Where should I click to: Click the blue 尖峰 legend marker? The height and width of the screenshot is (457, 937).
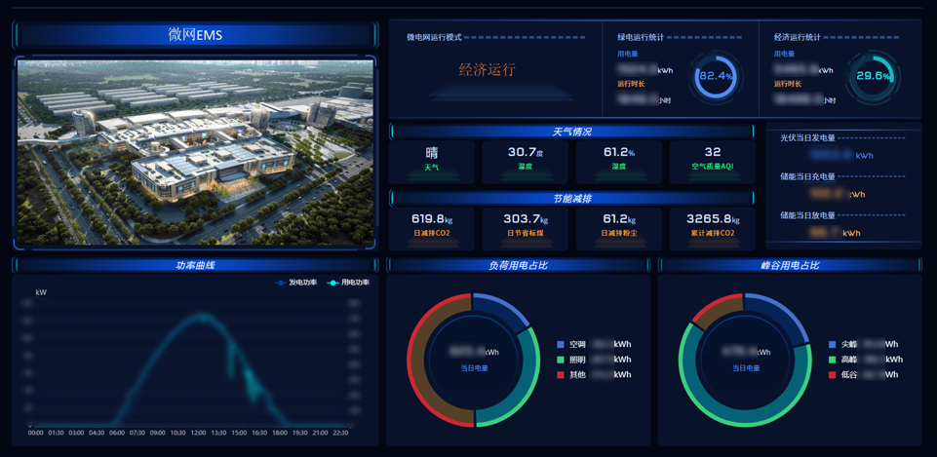click(832, 344)
